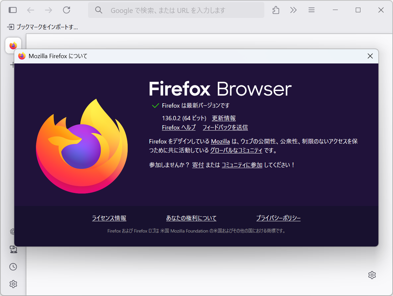Click the ブックマークをインポート toolbar item
Image resolution: width=393 pixels, height=296 pixels.
tap(42, 27)
